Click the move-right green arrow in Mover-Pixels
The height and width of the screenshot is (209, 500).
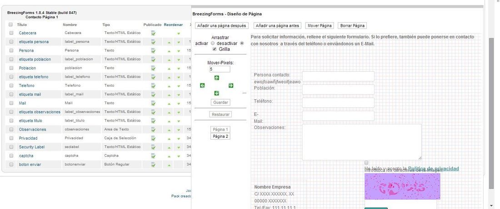(x=231, y=85)
